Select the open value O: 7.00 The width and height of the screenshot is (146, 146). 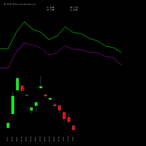[51, 10]
